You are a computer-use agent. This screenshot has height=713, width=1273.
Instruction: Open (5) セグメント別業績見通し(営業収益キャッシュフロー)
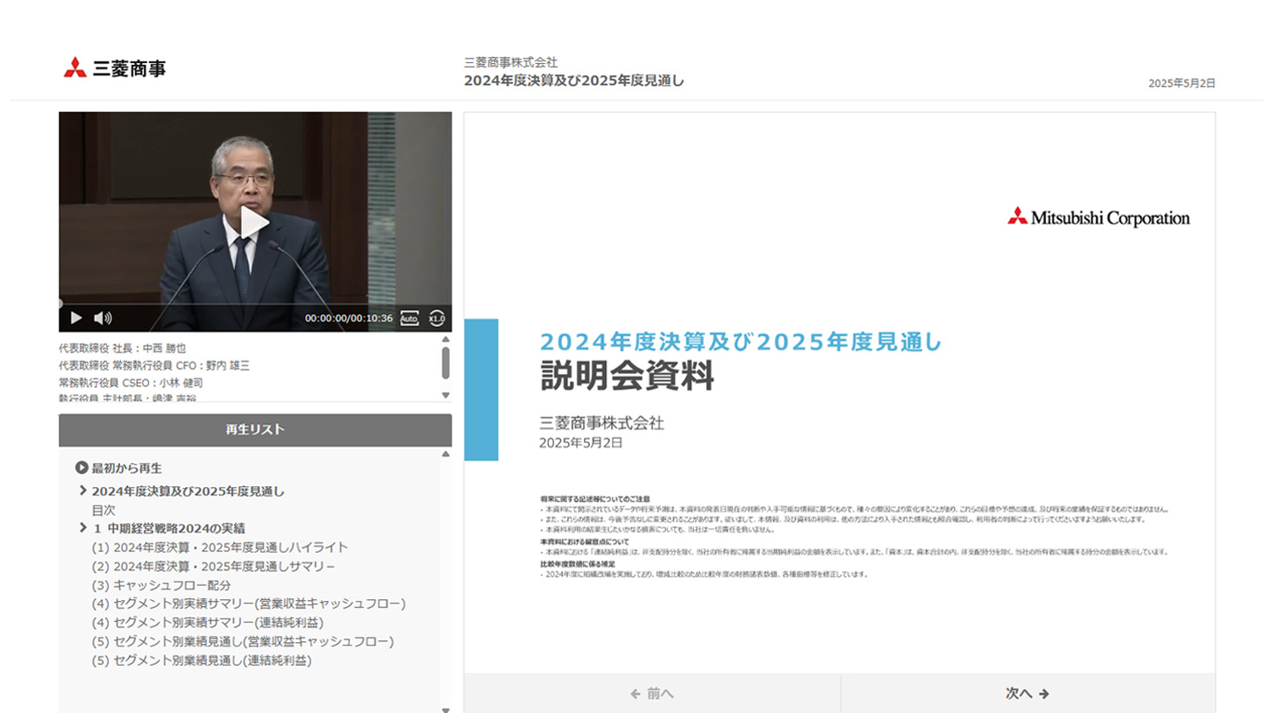tap(243, 641)
